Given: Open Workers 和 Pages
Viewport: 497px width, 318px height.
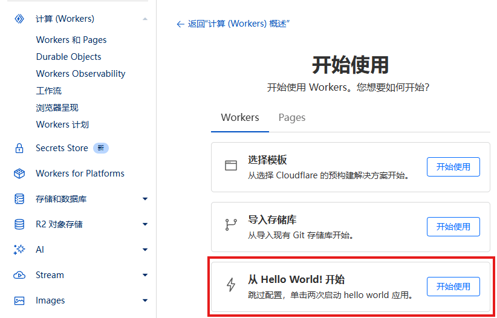Looking at the screenshot, I should [x=71, y=40].
